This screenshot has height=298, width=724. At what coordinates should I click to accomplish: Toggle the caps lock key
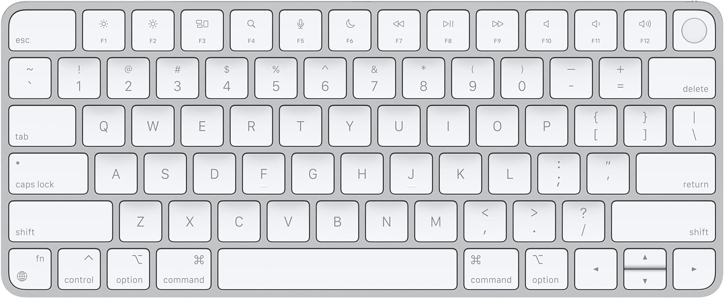[48, 174]
